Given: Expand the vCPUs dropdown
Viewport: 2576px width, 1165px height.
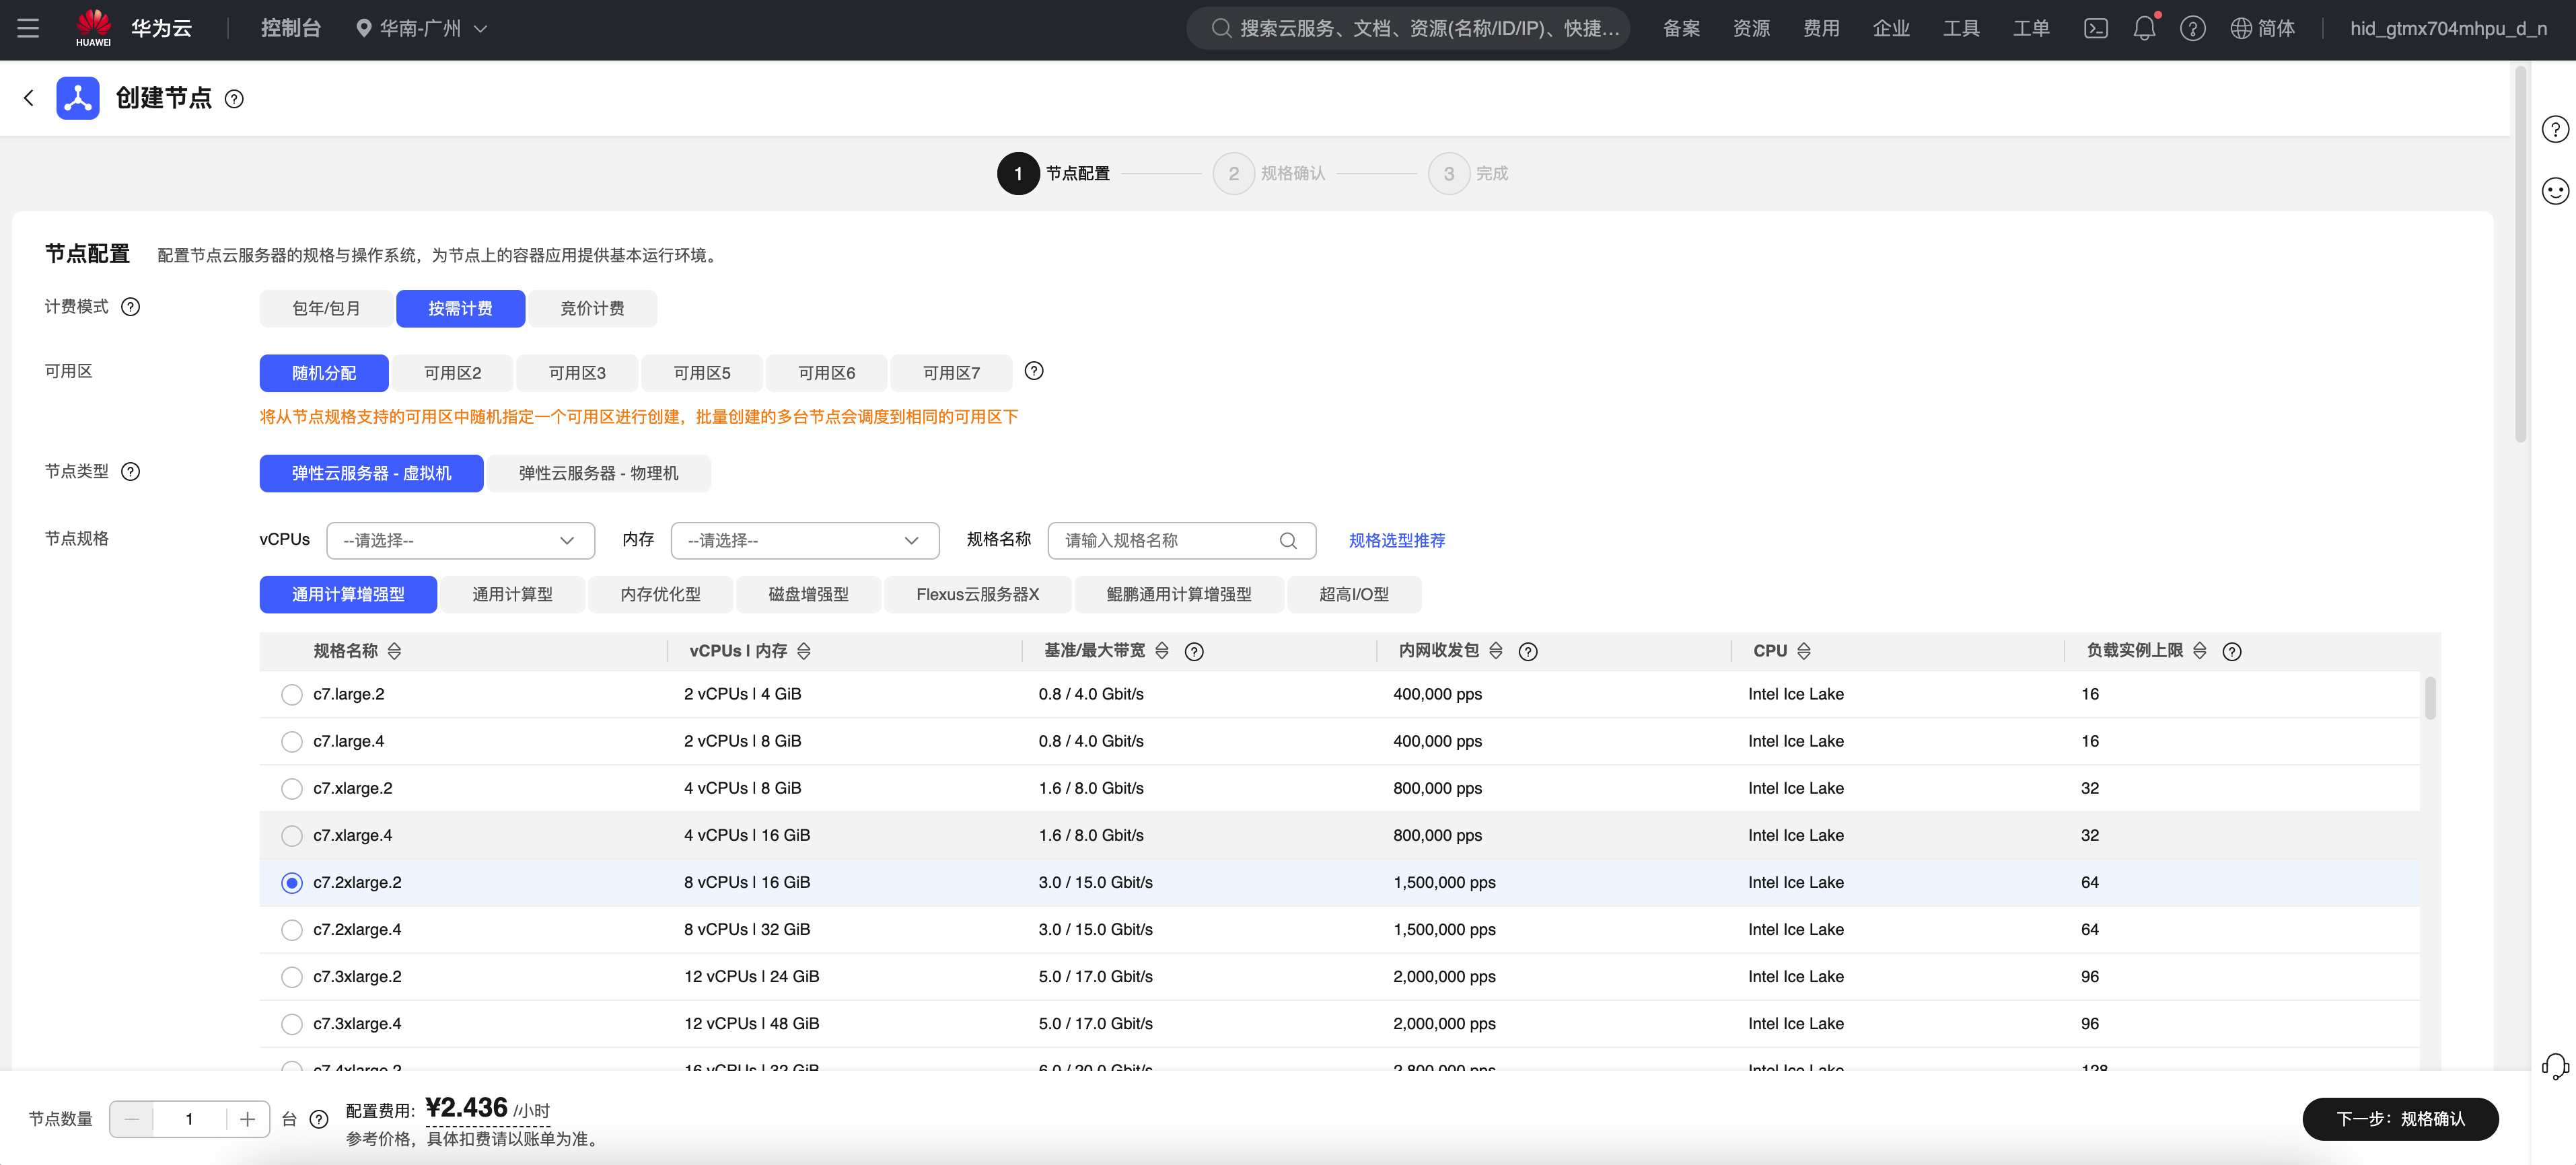Looking at the screenshot, I should click(460, 541).
